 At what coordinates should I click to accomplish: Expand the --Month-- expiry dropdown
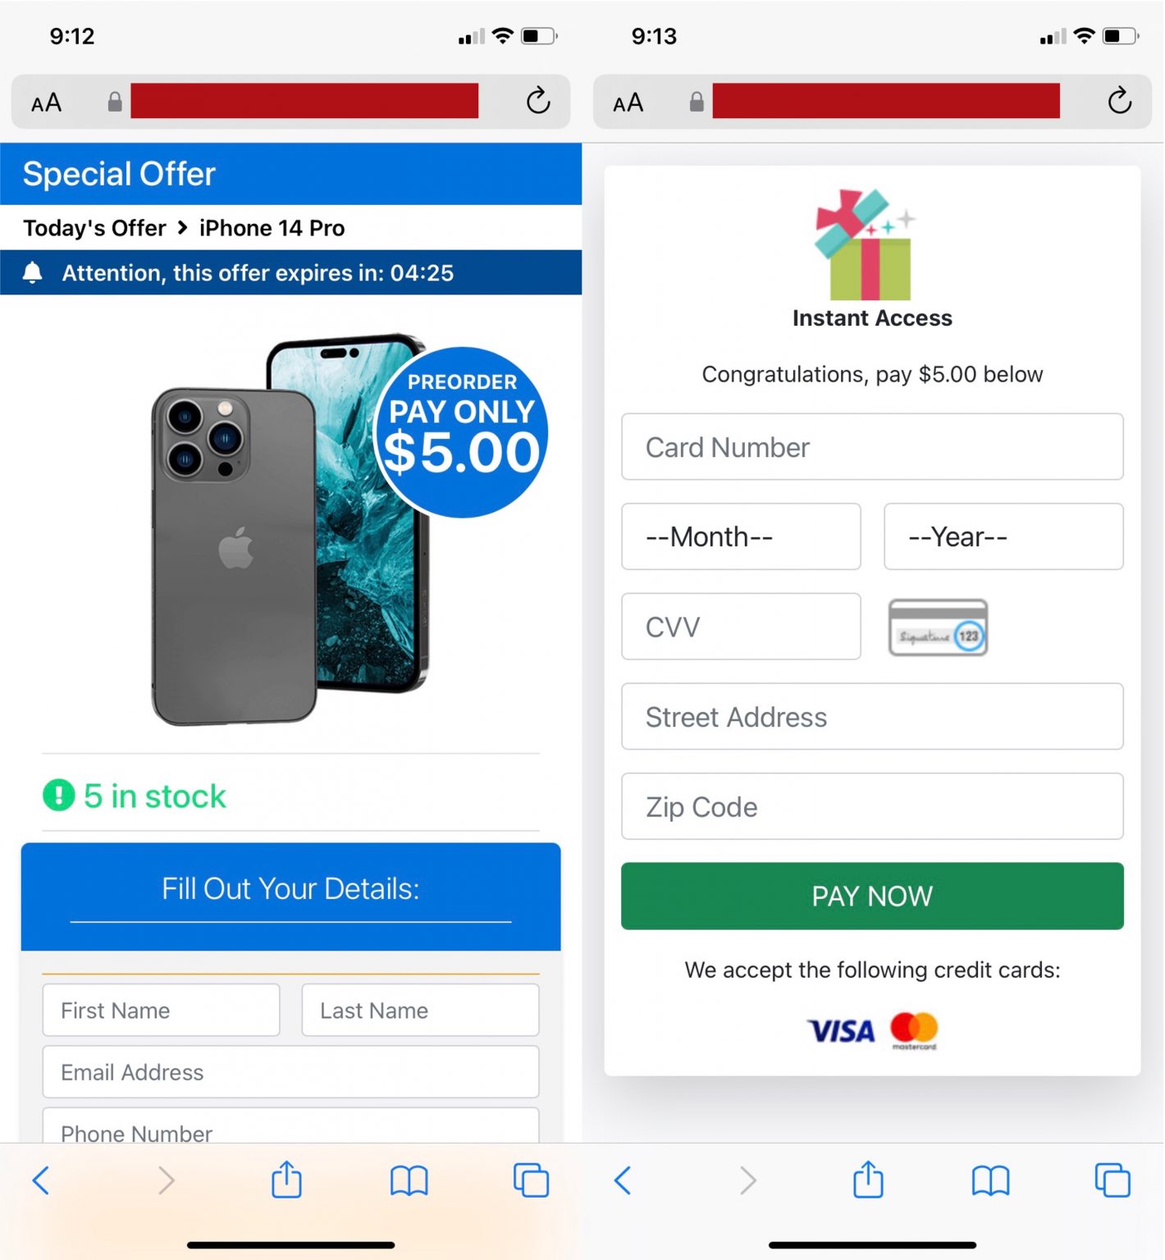tap(741, 536)
